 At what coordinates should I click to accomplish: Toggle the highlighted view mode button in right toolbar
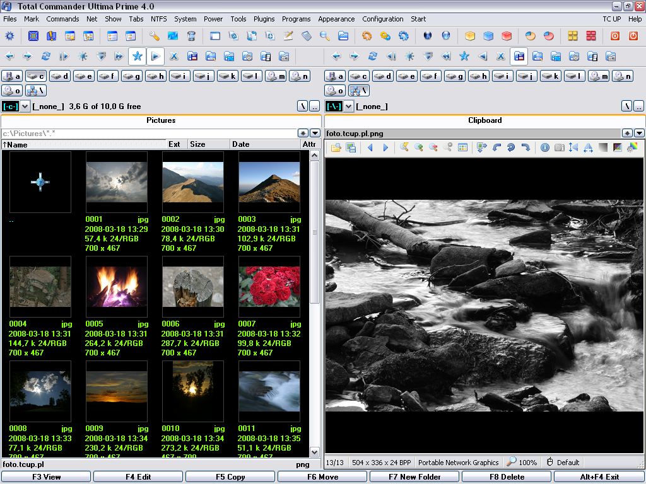coord(519,56)
